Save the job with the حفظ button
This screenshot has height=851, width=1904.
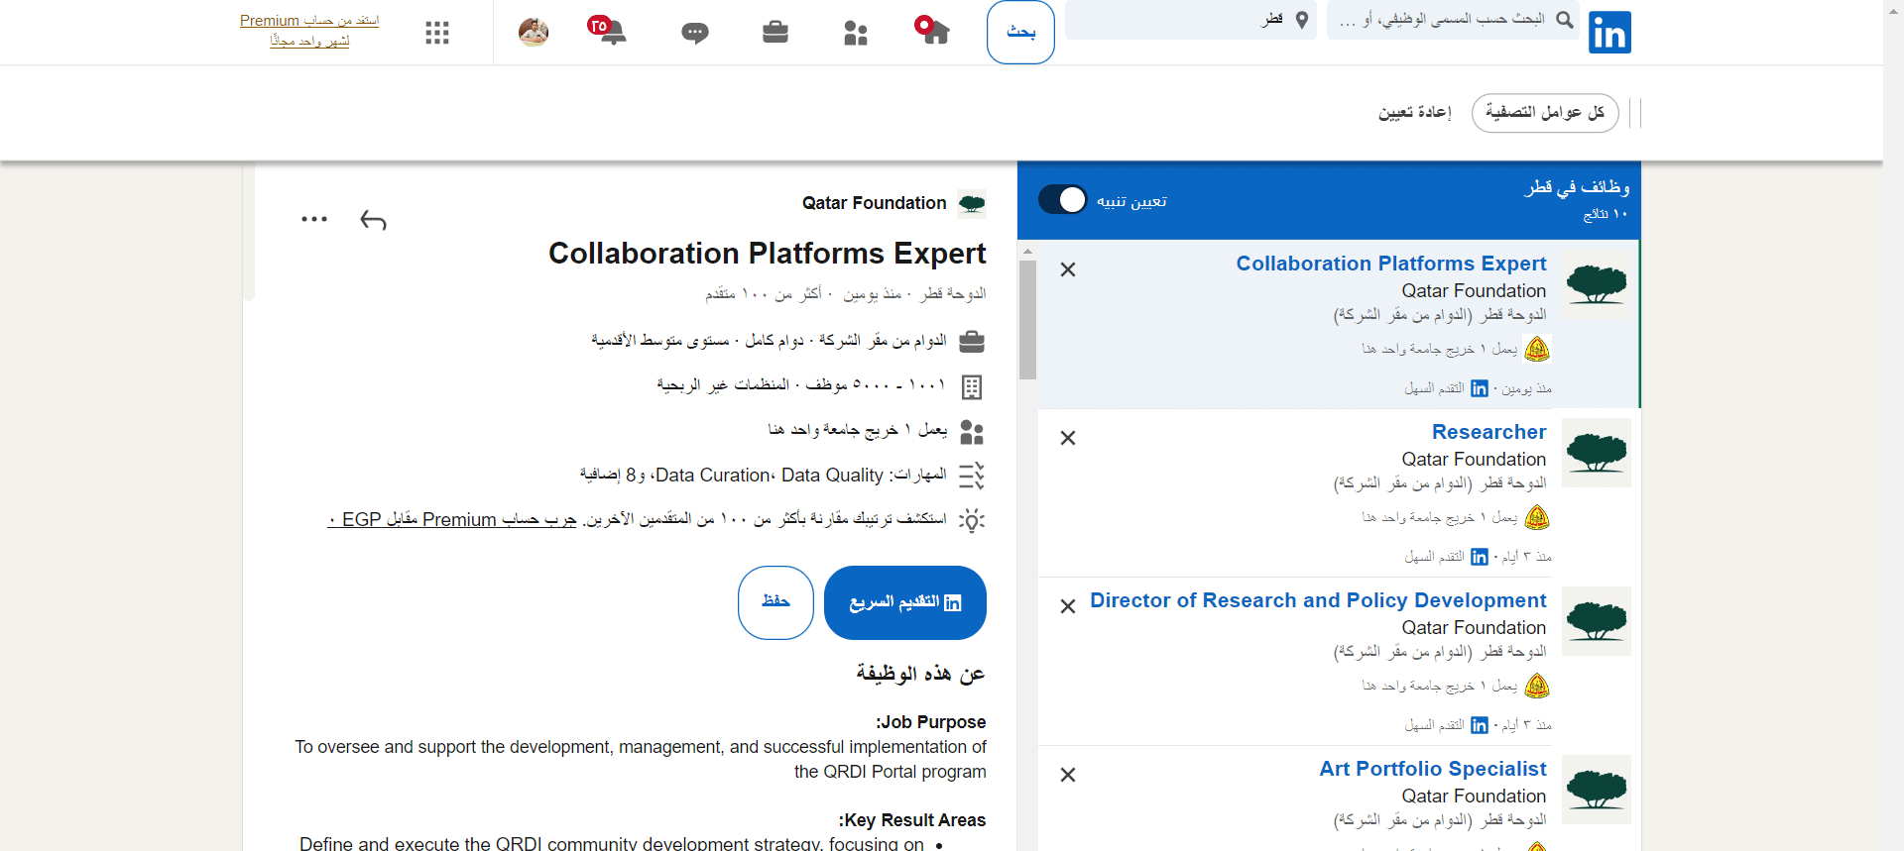pos(775,602)
